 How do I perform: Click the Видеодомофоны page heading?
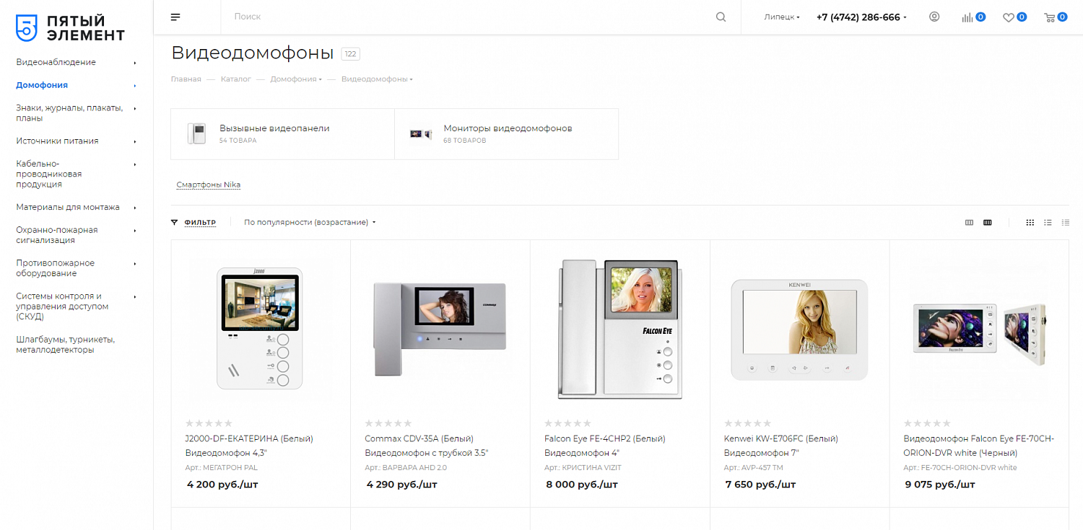pyautogui.click(x=253, y=53)
